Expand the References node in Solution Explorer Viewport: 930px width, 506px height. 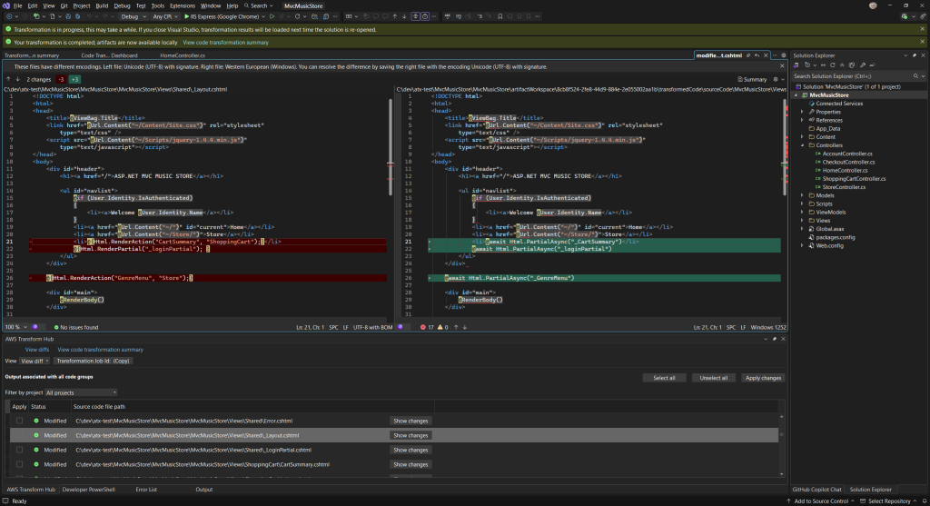click(x=802, y=120)
